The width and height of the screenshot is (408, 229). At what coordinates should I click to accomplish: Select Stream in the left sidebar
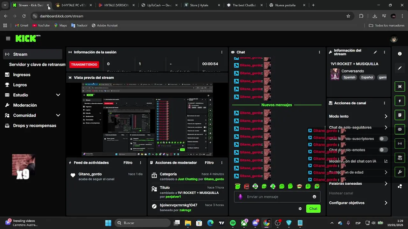pos(33,54)
